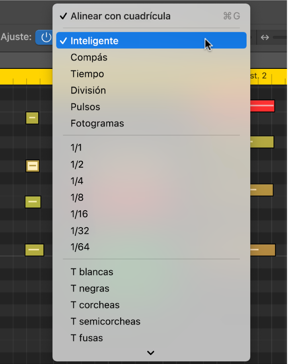Choose T fusas triplet option

[x=86, y=338]
